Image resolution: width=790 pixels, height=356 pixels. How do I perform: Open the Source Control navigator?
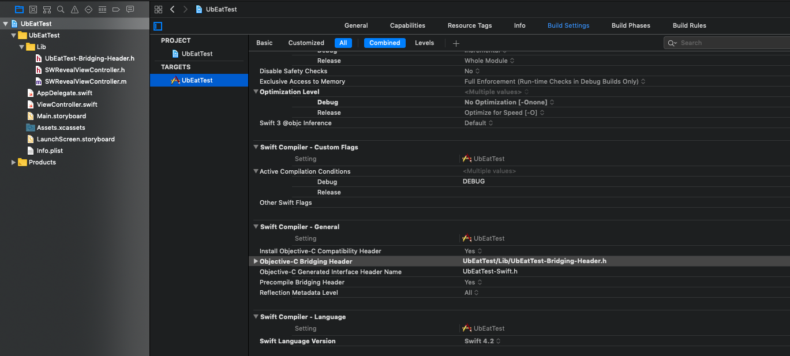(33, 9)
